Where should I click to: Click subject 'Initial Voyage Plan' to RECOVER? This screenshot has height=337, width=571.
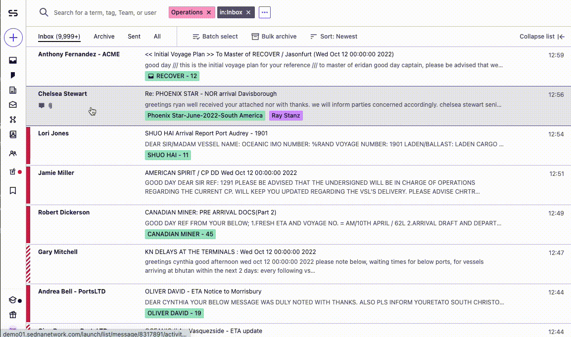(x=269, y=54)
